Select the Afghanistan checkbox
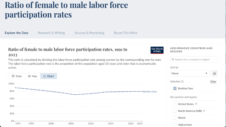The width and height of the screenshot is (226, 127). (175, 125)
